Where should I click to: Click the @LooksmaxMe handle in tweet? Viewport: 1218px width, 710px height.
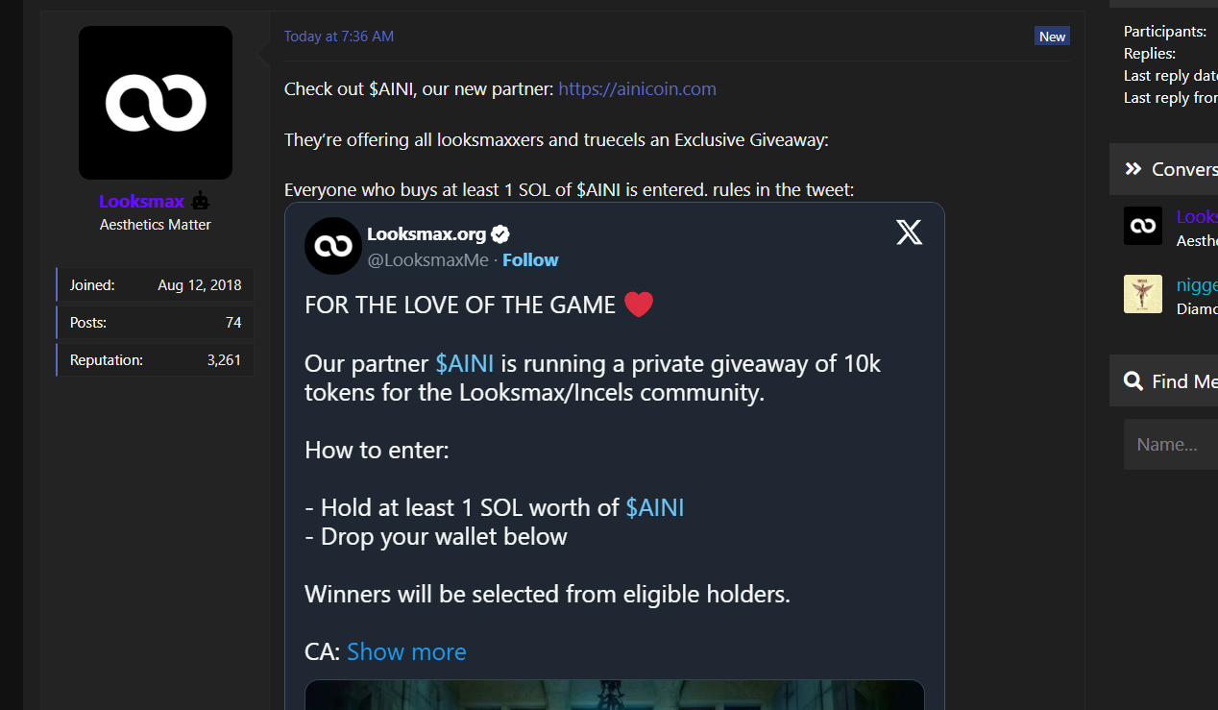click(x=427, y=260)
